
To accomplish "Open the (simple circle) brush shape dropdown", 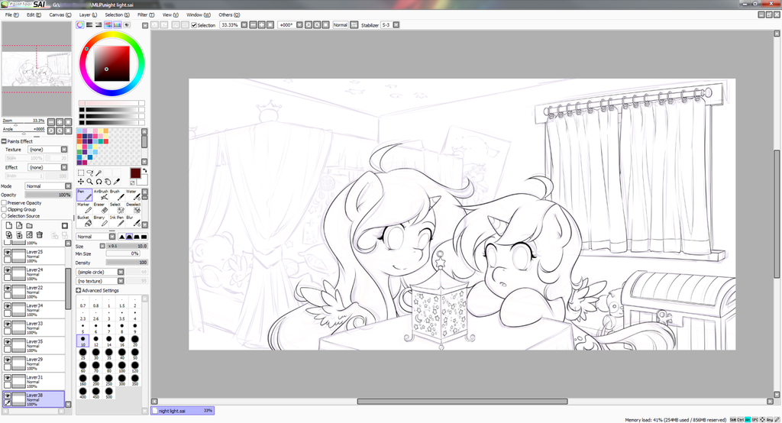I will coord(100,272).
